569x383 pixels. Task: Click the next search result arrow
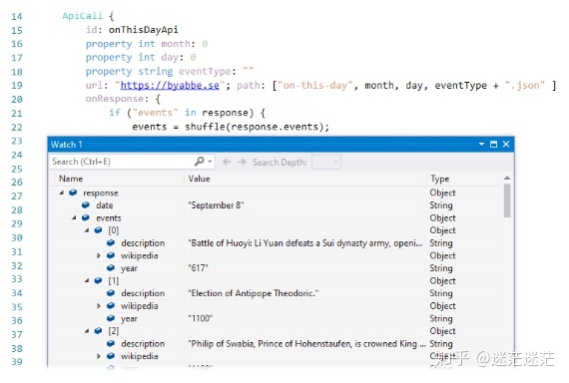click(x=242, y=162)
